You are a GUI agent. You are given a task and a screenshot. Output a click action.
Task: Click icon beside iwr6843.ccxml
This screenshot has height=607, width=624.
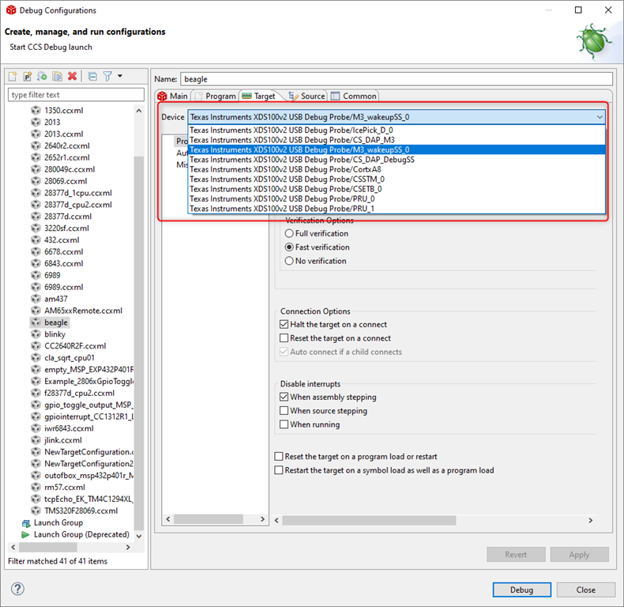[36, 428]
